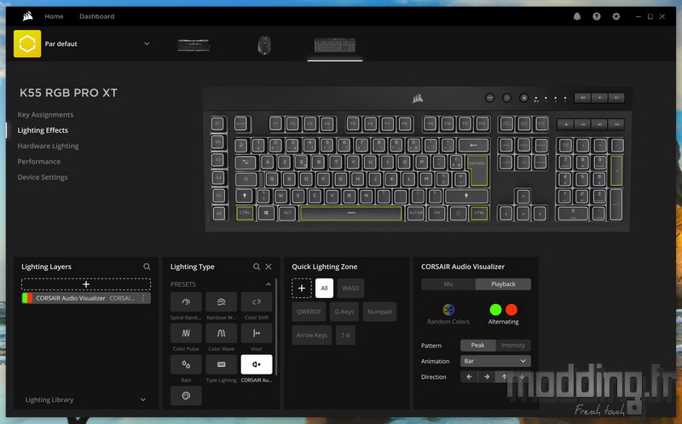Viewport: 682px width, 424px height.
Task: Switch visualizer source to Mic
Action: (448, 284)
